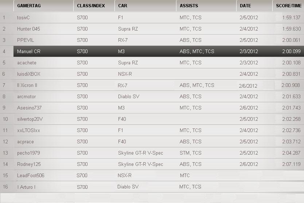Select xxLTOSIxx gamertag

[28, 130]
